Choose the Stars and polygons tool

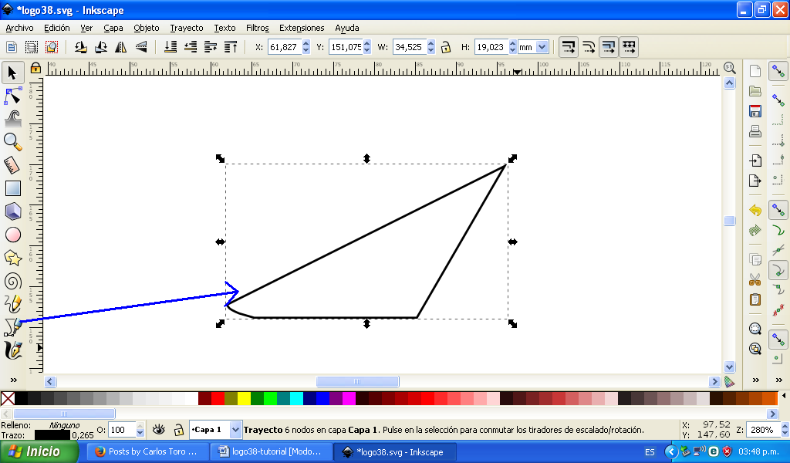pyautogui.click(x=12, y=258)
